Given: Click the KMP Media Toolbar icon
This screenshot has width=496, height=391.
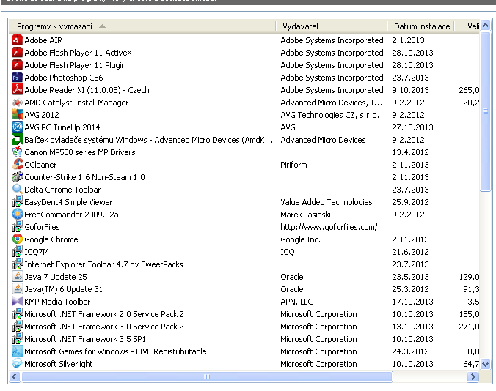Looking at the screenshot, I should click(17, 302).
